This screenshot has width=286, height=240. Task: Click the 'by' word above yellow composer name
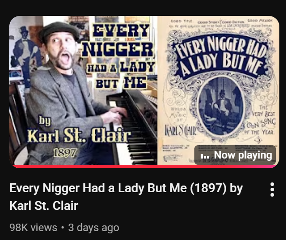pyautogui.click(x=45, y=120)
